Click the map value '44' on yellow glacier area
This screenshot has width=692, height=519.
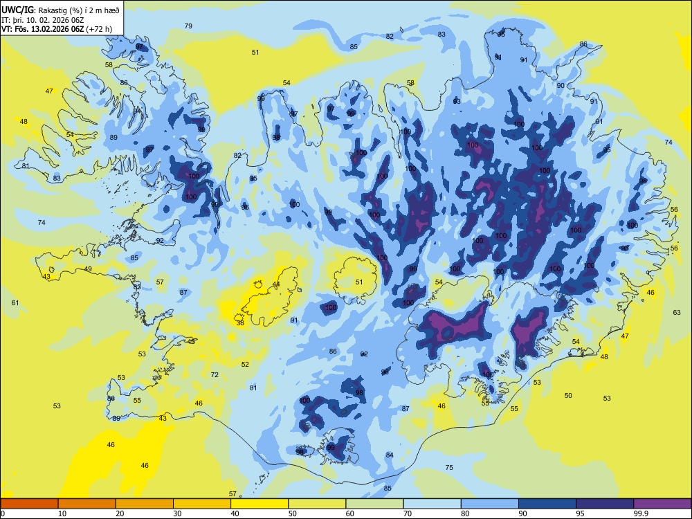point(276,284)
